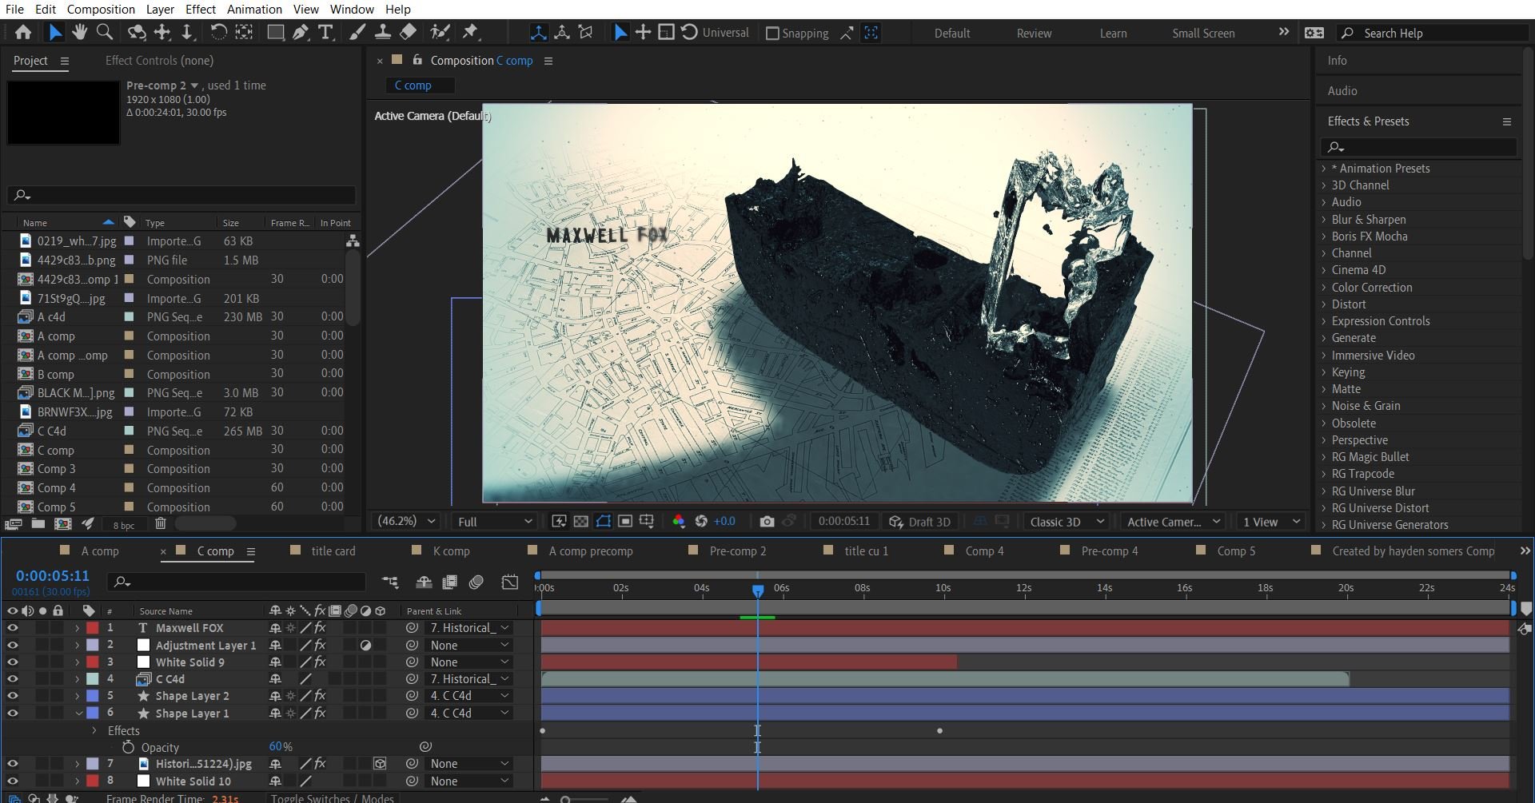Switch to the Learn workspace
1535x803 pixels.
point(1113,34)
